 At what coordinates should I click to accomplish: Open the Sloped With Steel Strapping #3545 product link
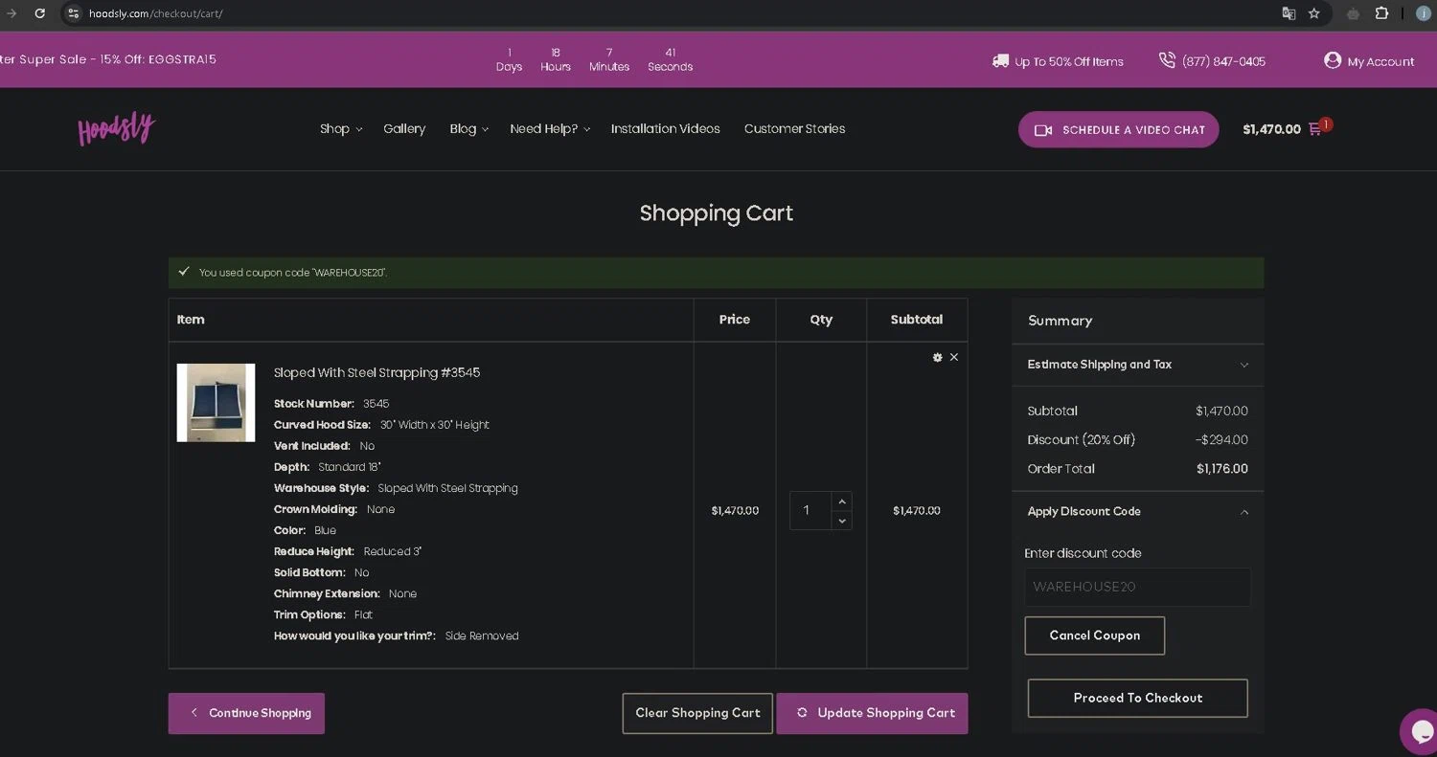[376, 372]
